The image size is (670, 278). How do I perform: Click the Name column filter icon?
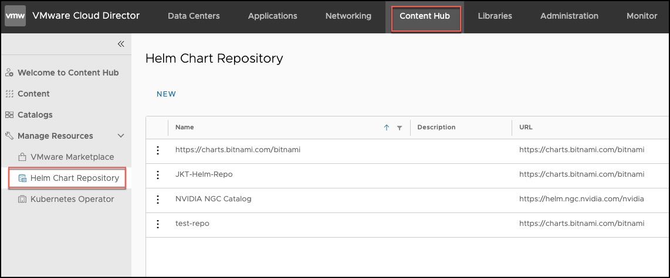coord(400,128)
